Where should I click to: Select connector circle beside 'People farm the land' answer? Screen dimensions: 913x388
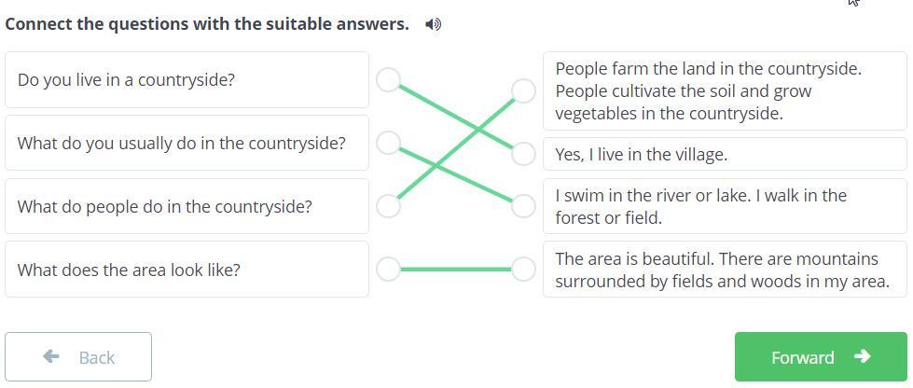coord(524,90)
